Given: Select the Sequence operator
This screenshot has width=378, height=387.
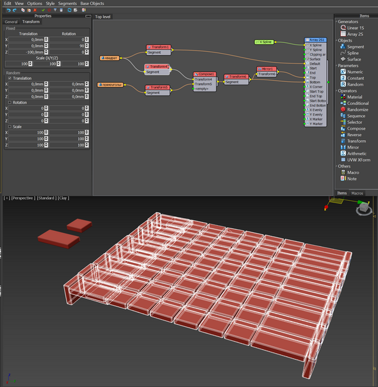Looking at the screenshot, I should 353,116.
